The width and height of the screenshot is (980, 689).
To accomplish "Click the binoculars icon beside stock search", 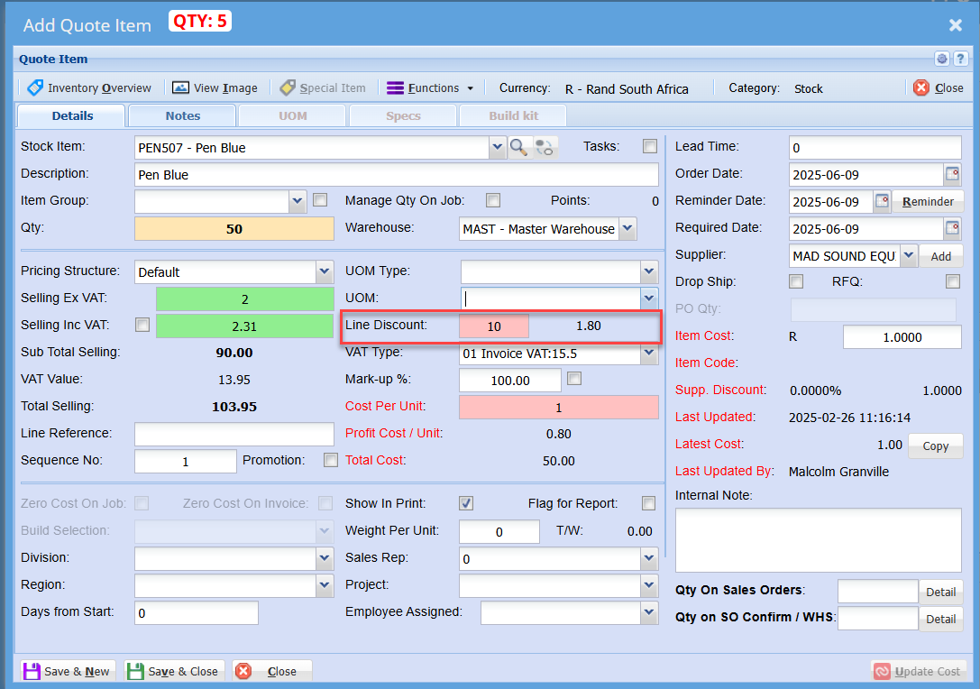I will coord(545,148).
